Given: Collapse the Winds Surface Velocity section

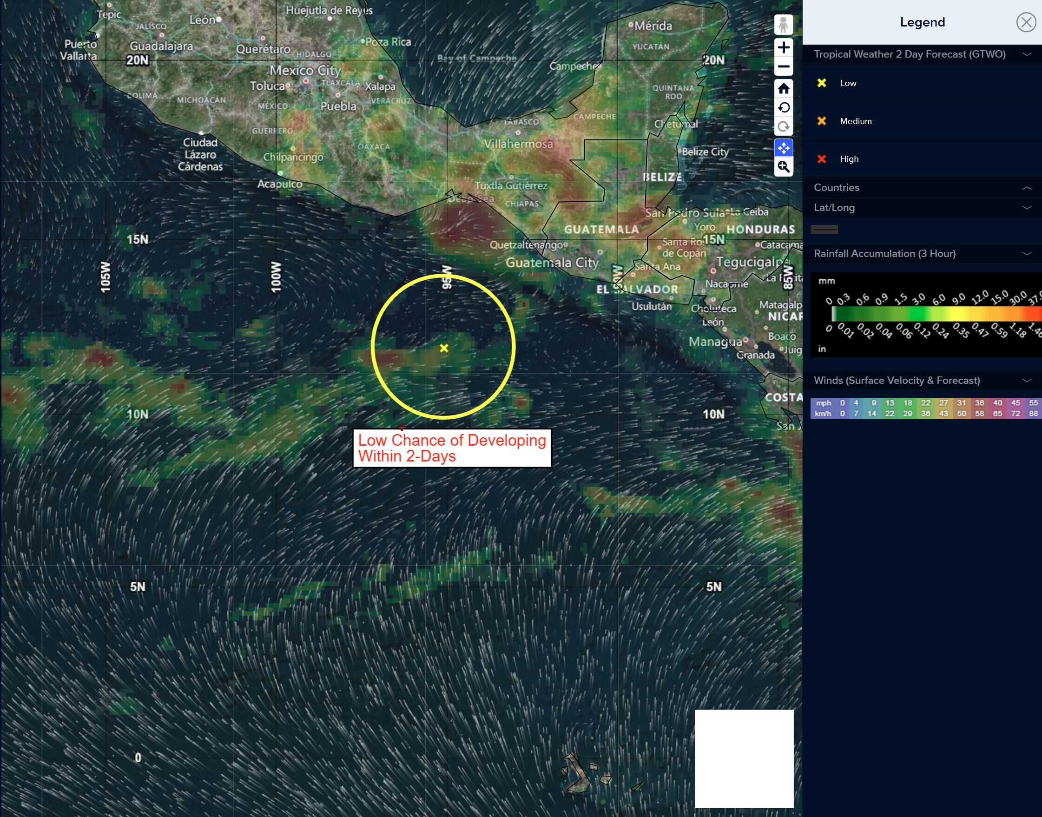Looking at the screenshot, I should 1026,381.
